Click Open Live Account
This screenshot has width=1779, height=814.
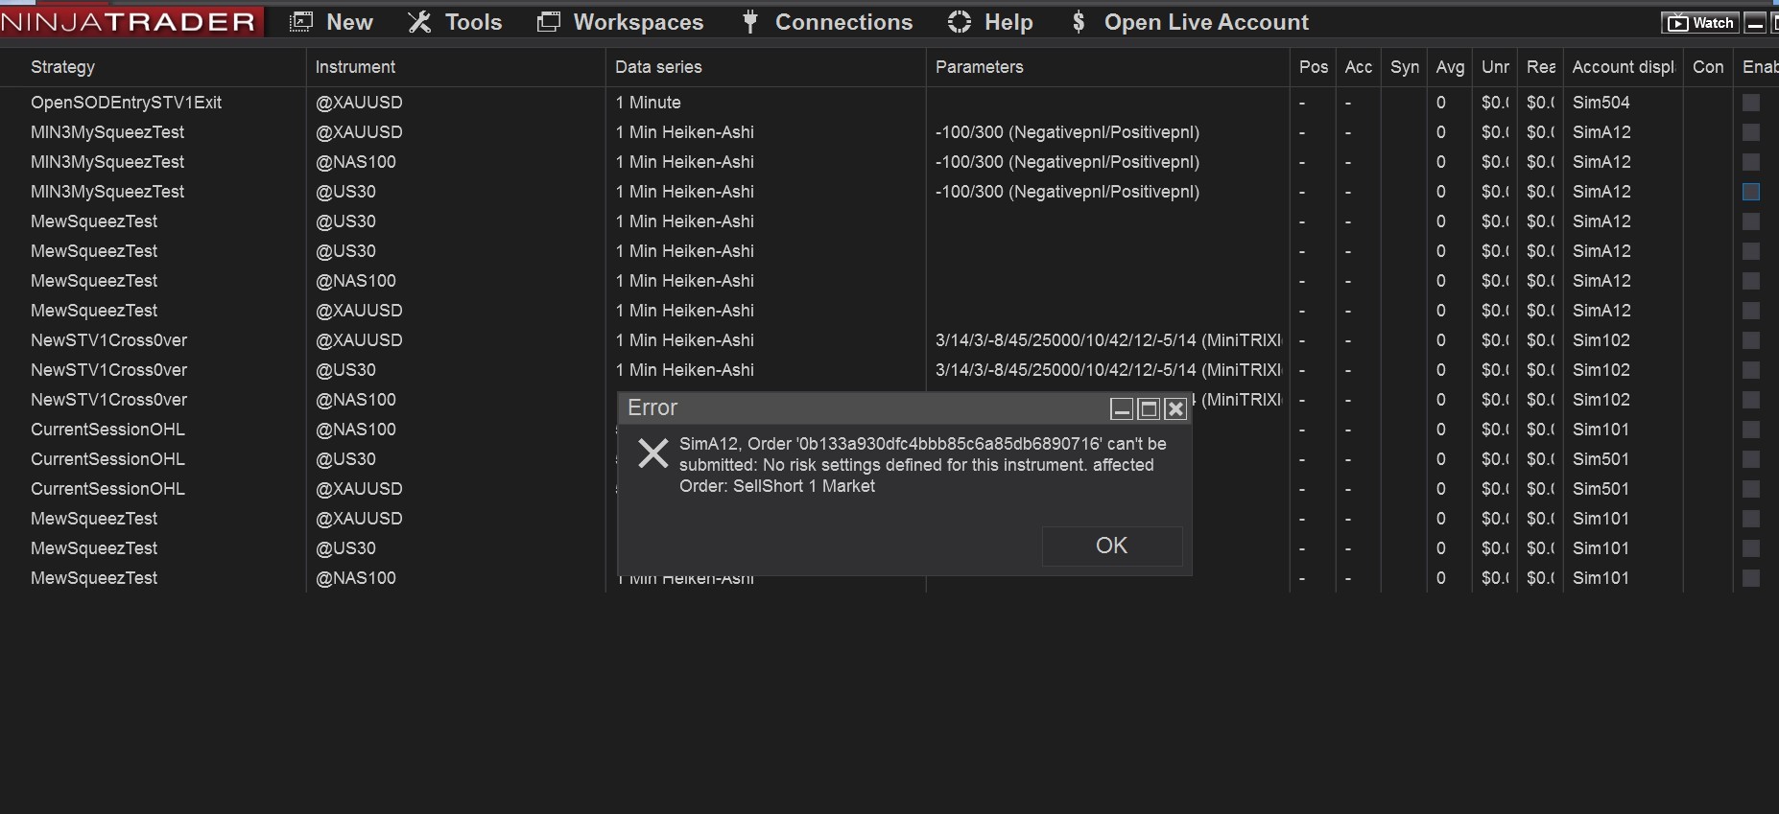click(x=1190, y=22)
